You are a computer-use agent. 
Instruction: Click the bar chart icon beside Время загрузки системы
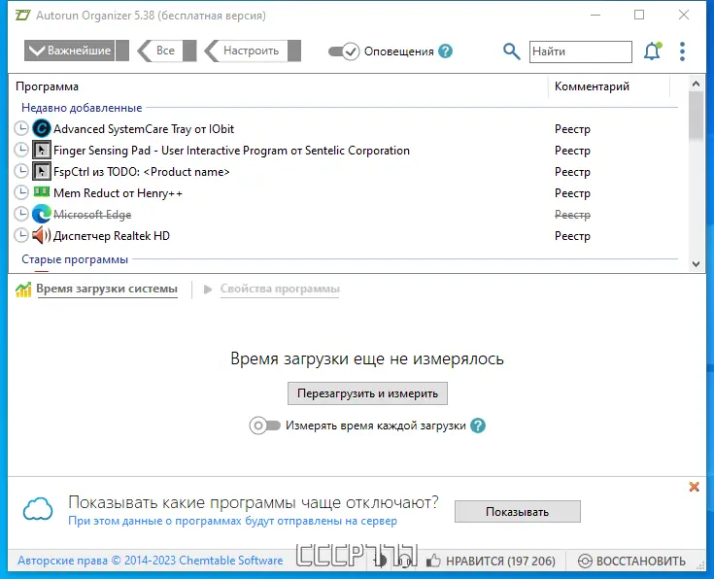point(23,289)
